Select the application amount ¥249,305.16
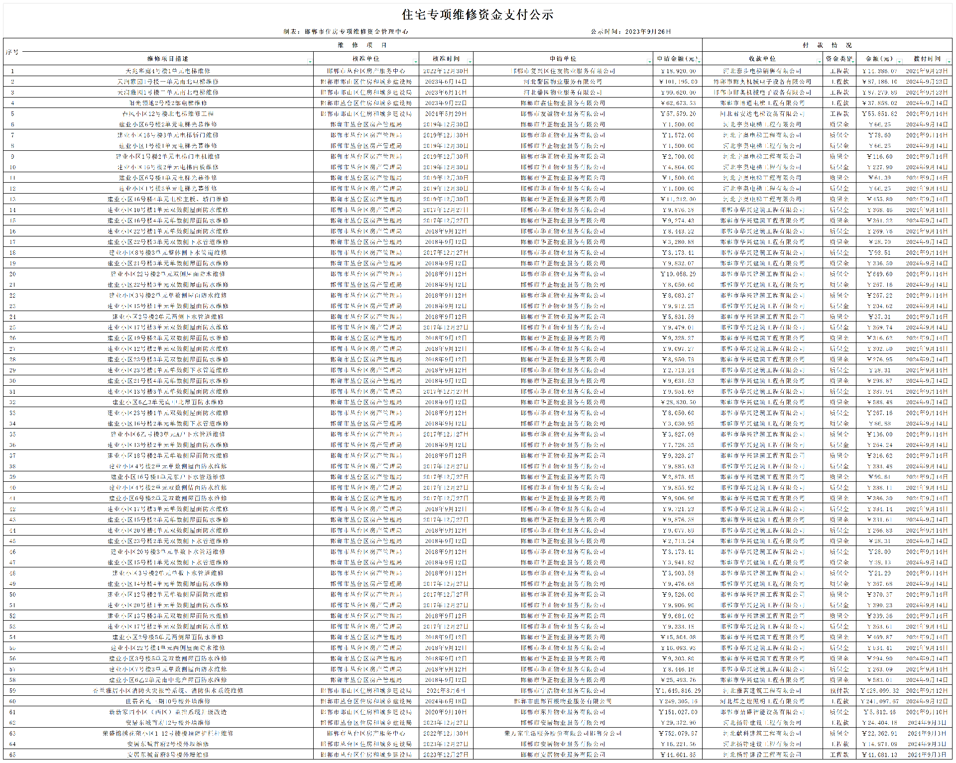956x763 pixels. (678, 701)
